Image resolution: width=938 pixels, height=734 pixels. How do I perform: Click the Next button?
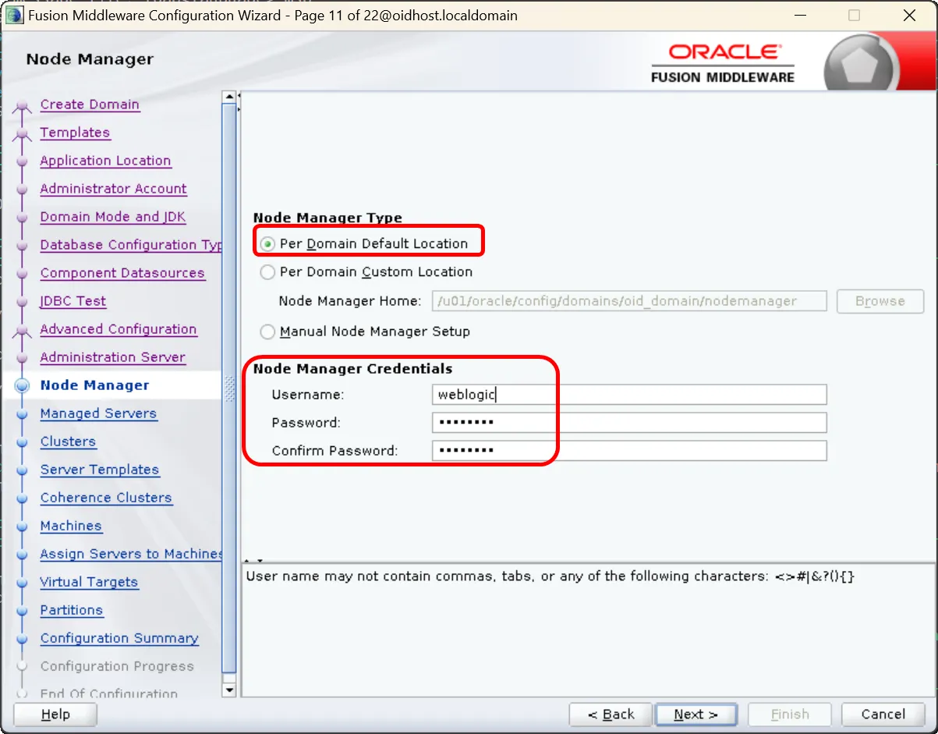tap(697, 714)
